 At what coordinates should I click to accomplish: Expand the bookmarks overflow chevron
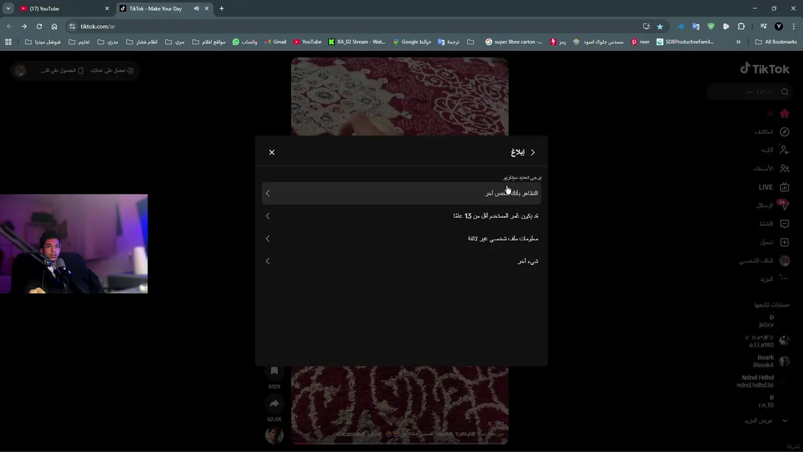point(738,42)
